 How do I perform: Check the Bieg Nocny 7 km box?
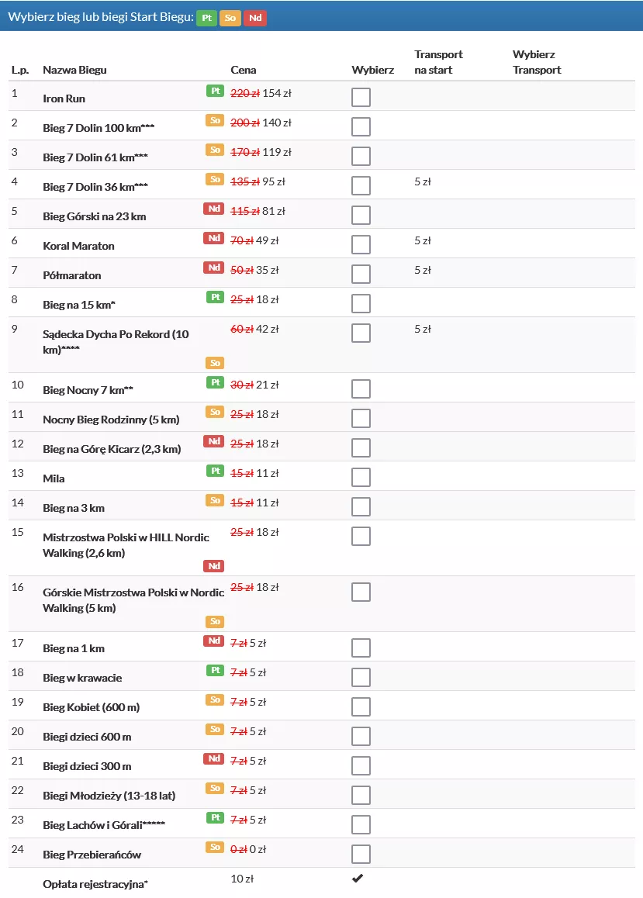pyautogui.click(x=361, y=389)
